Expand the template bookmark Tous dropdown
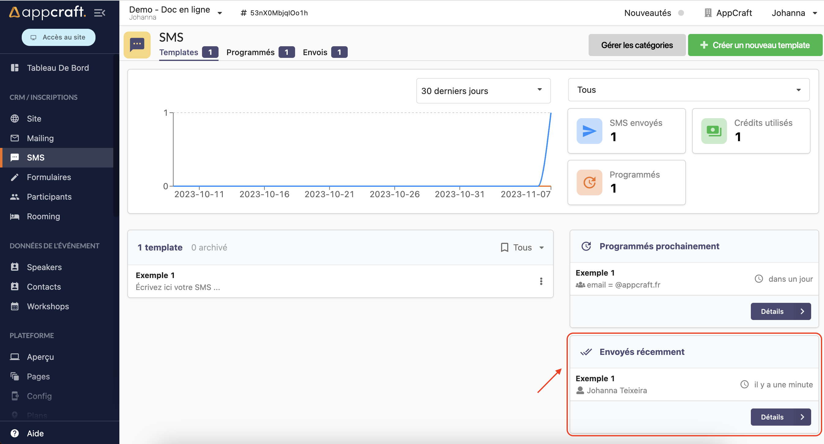Image resolution: width=824 pixels, height=444 pixels. (x=522, y=248)
